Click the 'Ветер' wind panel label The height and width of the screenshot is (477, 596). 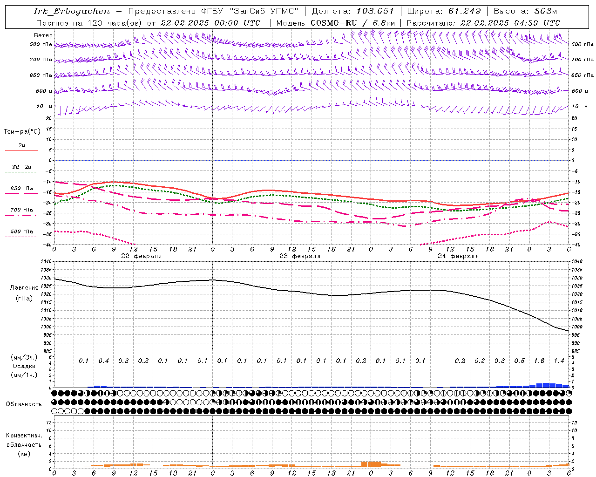pyautogui.click(x=43, y=35)
